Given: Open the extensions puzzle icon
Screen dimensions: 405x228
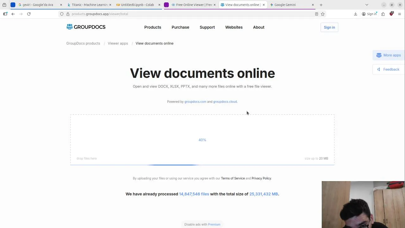Looking at the screenshot, I should [383, 14].
